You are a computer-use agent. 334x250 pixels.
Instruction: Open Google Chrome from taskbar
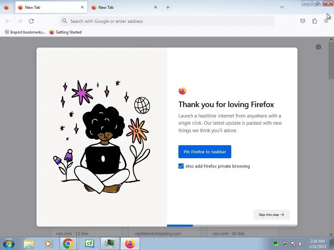[x=68, y=243]
